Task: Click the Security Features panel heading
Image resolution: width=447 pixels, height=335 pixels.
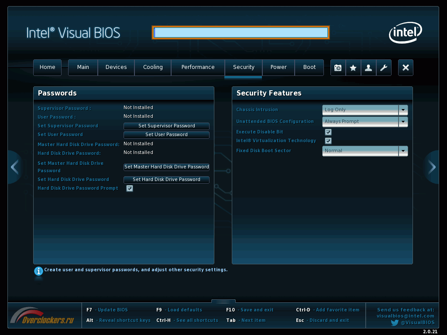Action: coord(269,93)
